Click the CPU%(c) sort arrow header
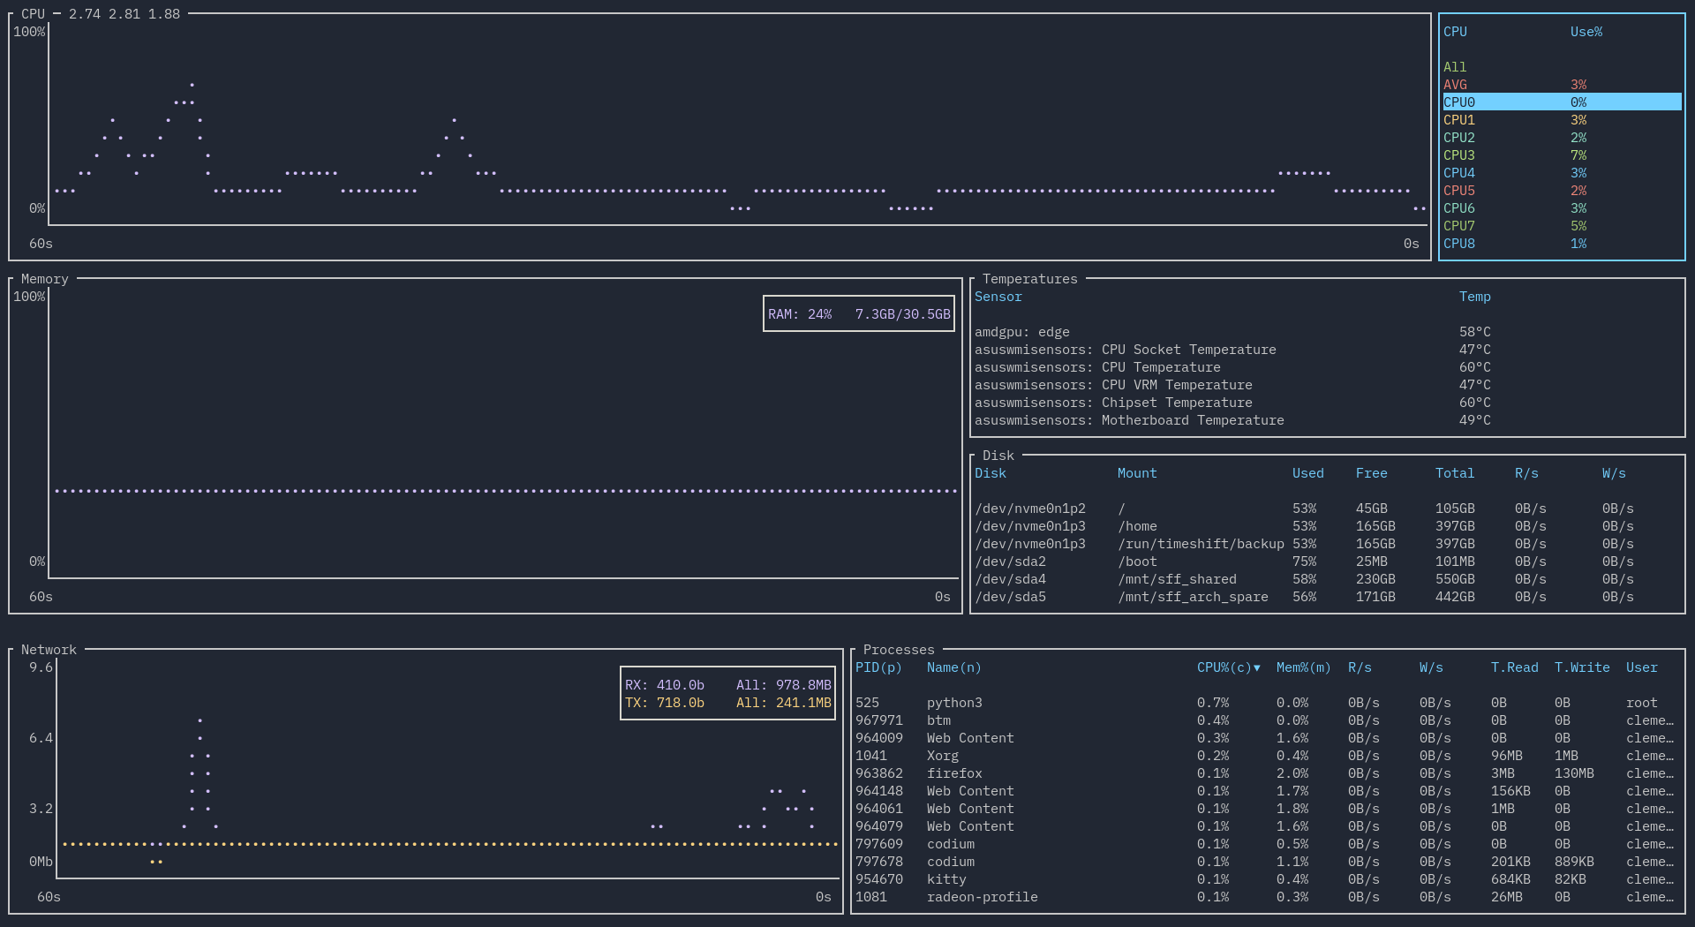This screenshot has width=1695, height=927. (x=1228, y=667)
